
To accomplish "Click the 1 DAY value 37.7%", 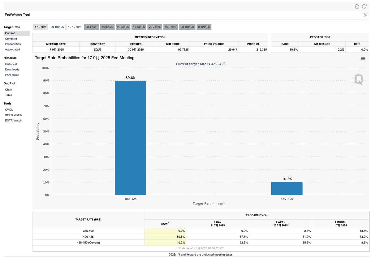I will click(244, 237).
